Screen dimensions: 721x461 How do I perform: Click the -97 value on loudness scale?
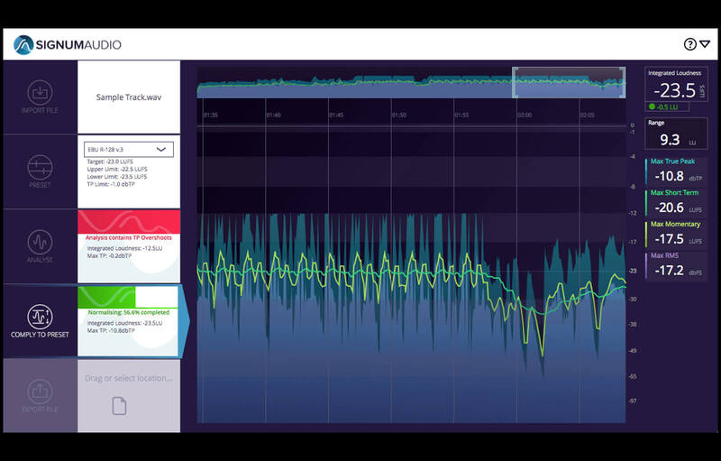click(633, 401)
